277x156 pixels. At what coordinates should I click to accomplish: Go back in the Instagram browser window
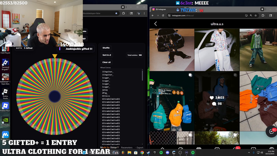pos(153,16)
